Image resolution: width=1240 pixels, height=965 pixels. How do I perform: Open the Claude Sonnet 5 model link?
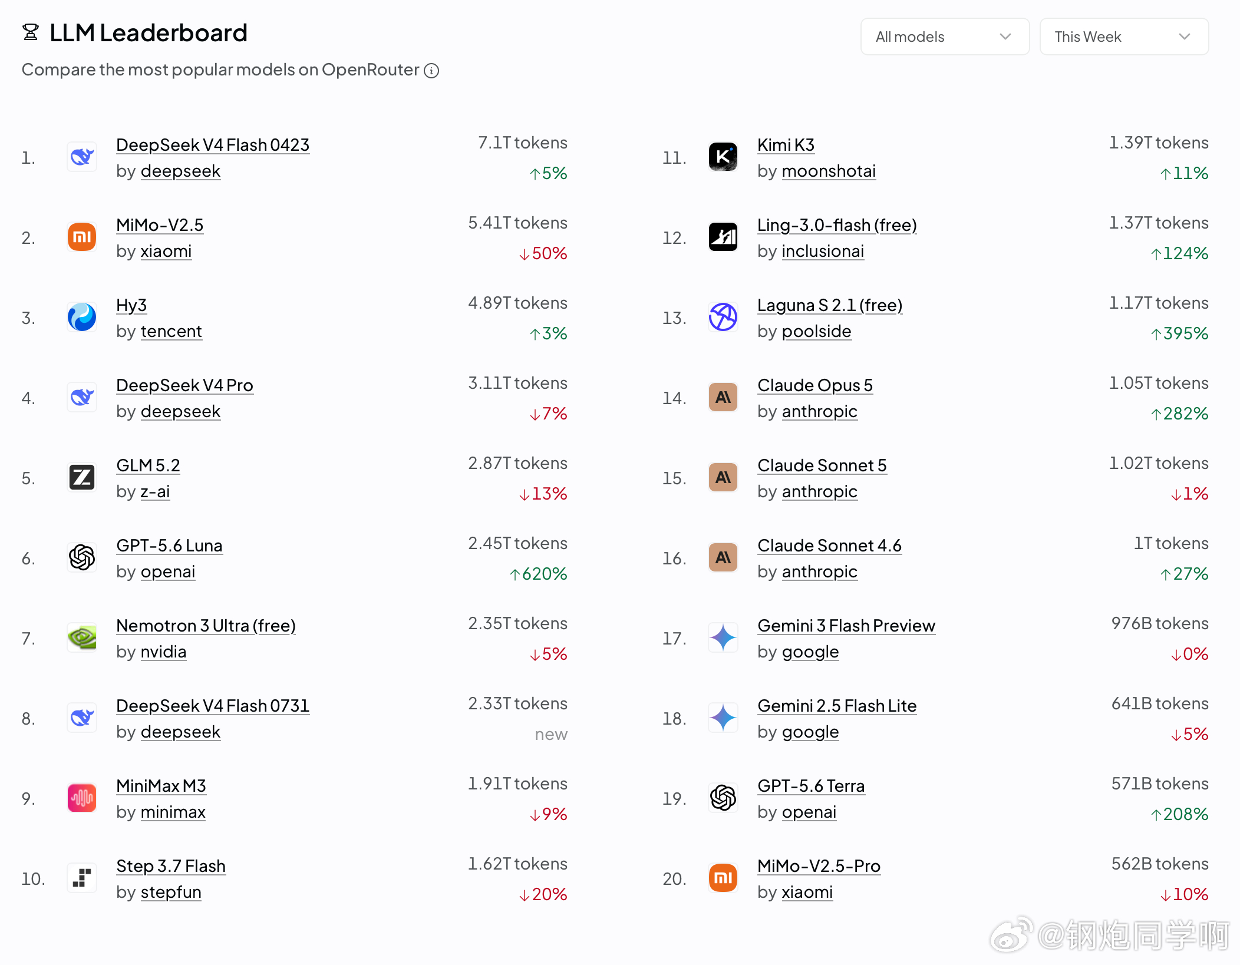(x=822, y=465)
